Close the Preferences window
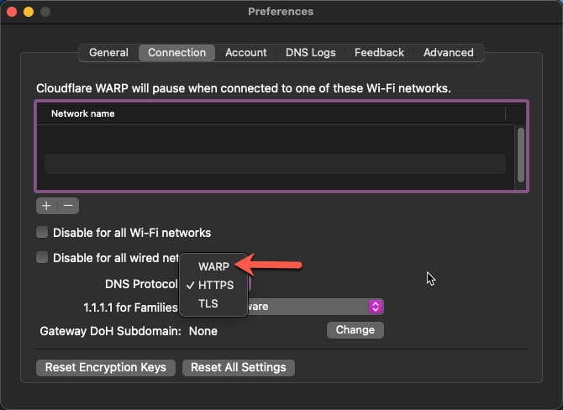The width and height of the screenshot is (563, 410). (x=12, y=12)
